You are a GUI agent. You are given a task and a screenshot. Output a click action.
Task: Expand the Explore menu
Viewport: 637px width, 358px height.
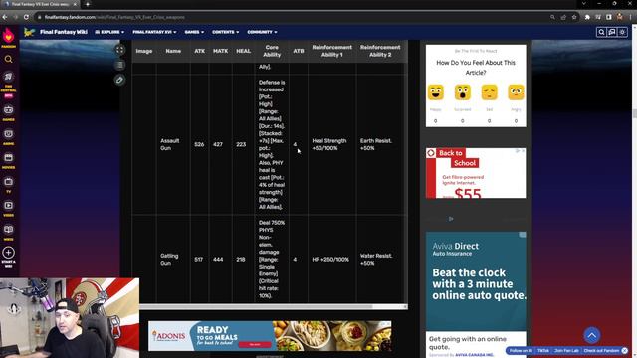(109, 32)
